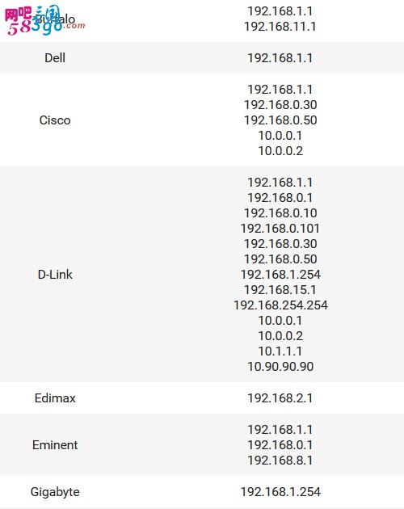Select Gigabyte's 192.168.1.254 address
The width and height of the screenshot is (404, 509).
(x=280, y=492)
